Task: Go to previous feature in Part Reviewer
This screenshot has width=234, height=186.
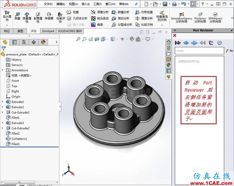Action: (x=186, y=43)
